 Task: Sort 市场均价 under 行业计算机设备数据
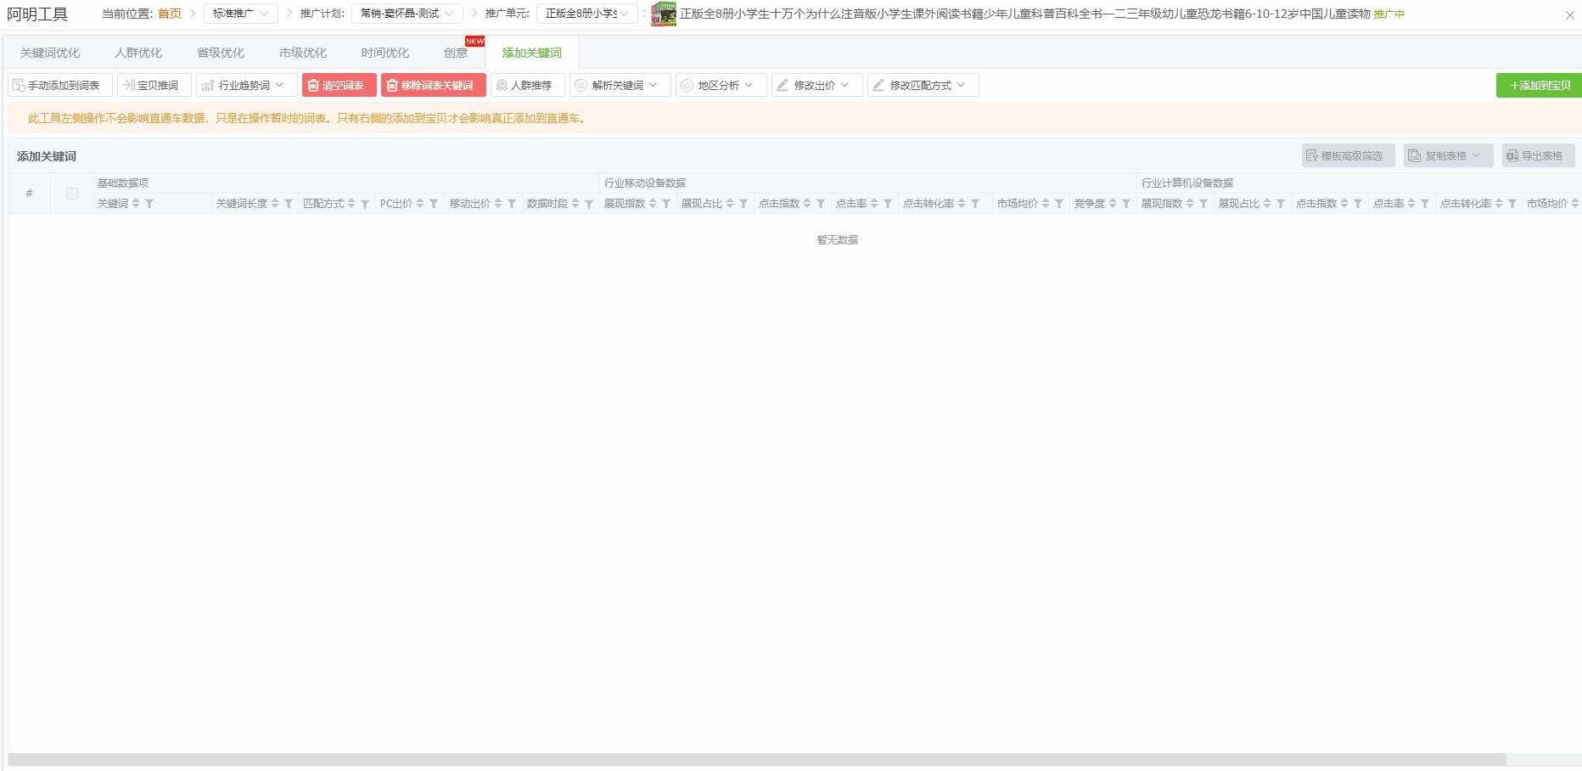1575,204
